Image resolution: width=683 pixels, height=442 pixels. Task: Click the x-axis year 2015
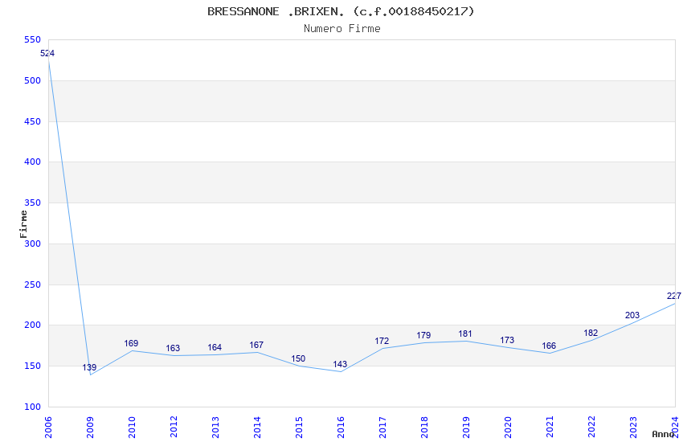299,428
